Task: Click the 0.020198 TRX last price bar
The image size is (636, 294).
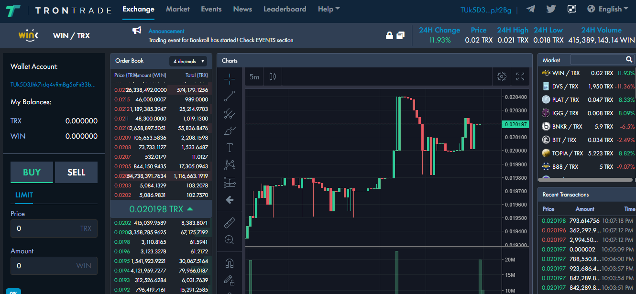Action: [x=161, y=209]
